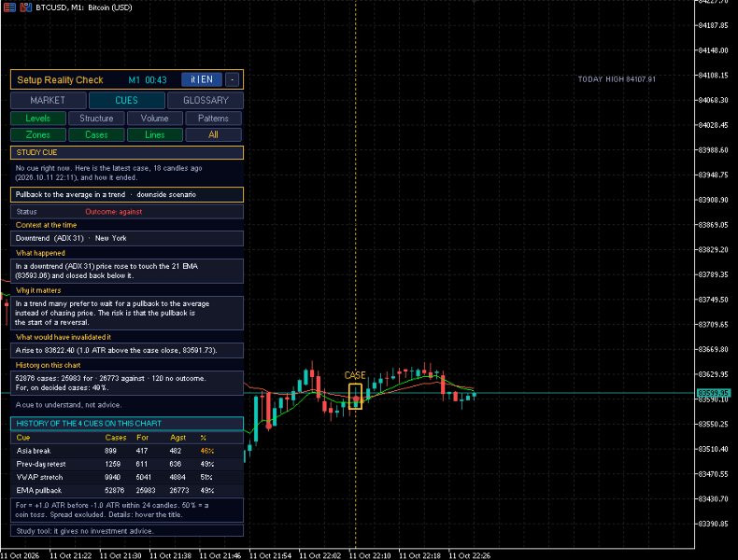Toggle Cases display off
The height and width of the screenshot is (560, 738).
[96, 135]
